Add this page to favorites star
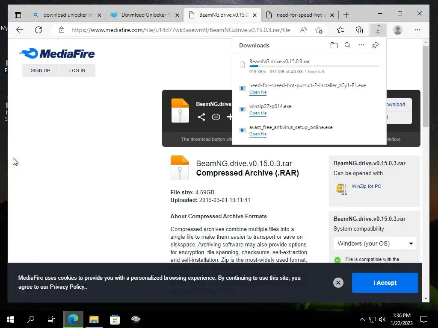The image size is (438, 328). click(x=319, y=30)
